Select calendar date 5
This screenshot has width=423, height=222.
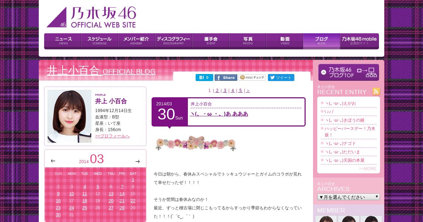(98, 187)
